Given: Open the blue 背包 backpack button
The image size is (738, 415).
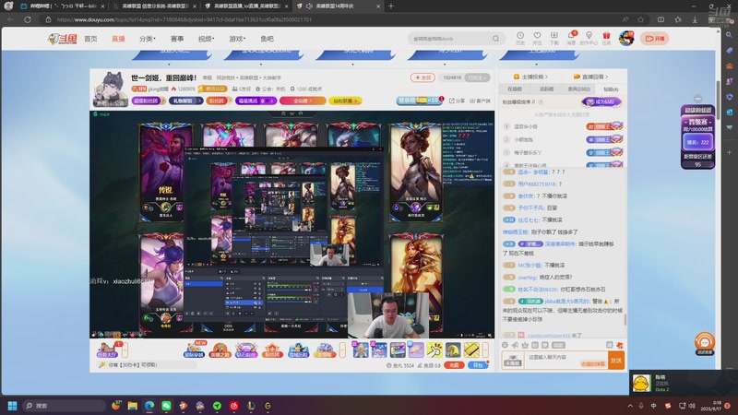Looking at the screenshot, I should pos(478,365).
